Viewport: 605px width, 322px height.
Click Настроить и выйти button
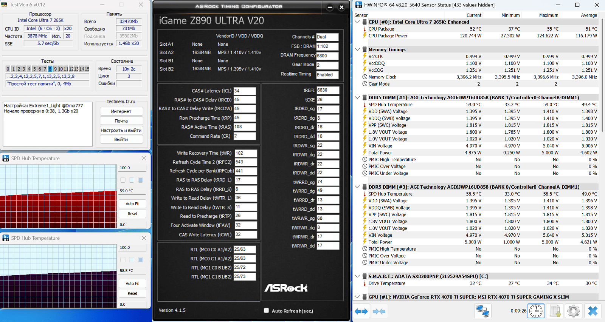[121, 130]
